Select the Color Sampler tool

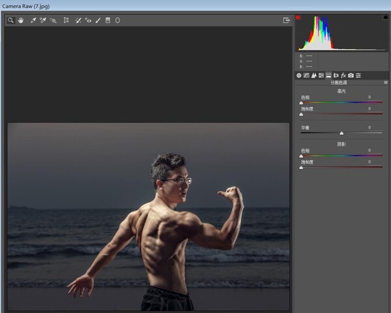(43, 20)
